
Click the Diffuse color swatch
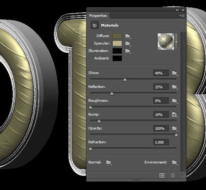tap(117, 36)
